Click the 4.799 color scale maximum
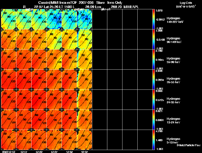This screenshot has height=153, width=202. (x=159, y=131)
